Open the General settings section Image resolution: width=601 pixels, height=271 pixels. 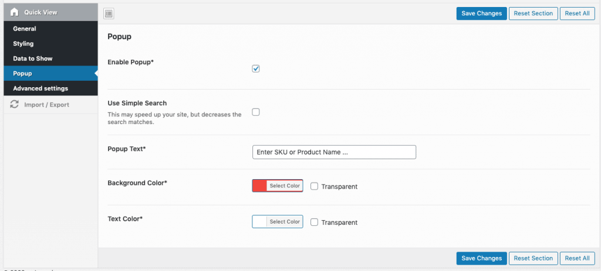pyautogui.click(x=25, y=29)
